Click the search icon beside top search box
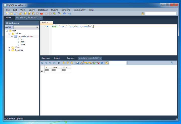This screenshot has height=124, width=181. pyautogui.click(x=143, y=13)
